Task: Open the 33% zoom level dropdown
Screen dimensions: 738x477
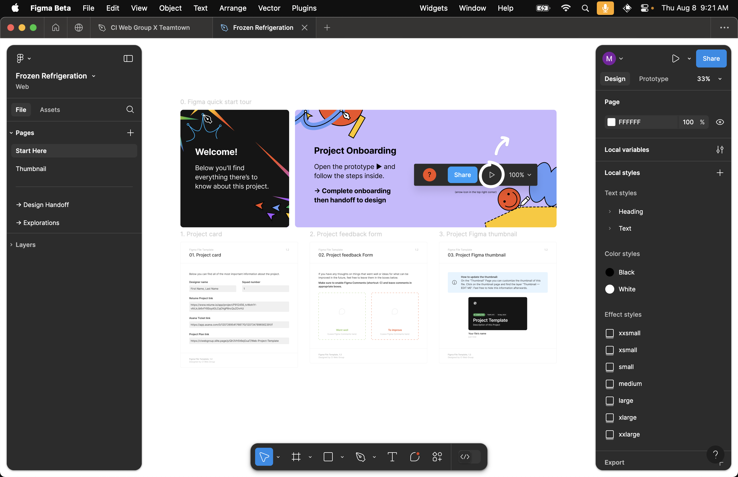Action: tap(709, 79)
